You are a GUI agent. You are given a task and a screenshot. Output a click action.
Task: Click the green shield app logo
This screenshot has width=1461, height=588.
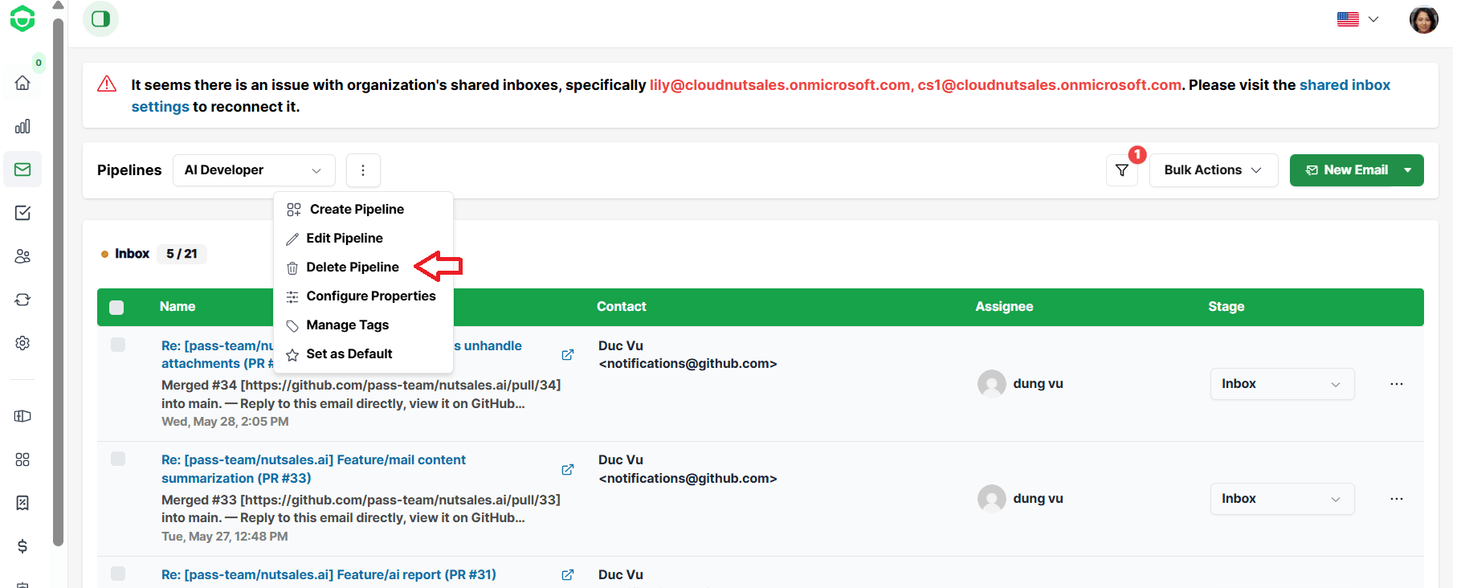click(x=22, y=18)
